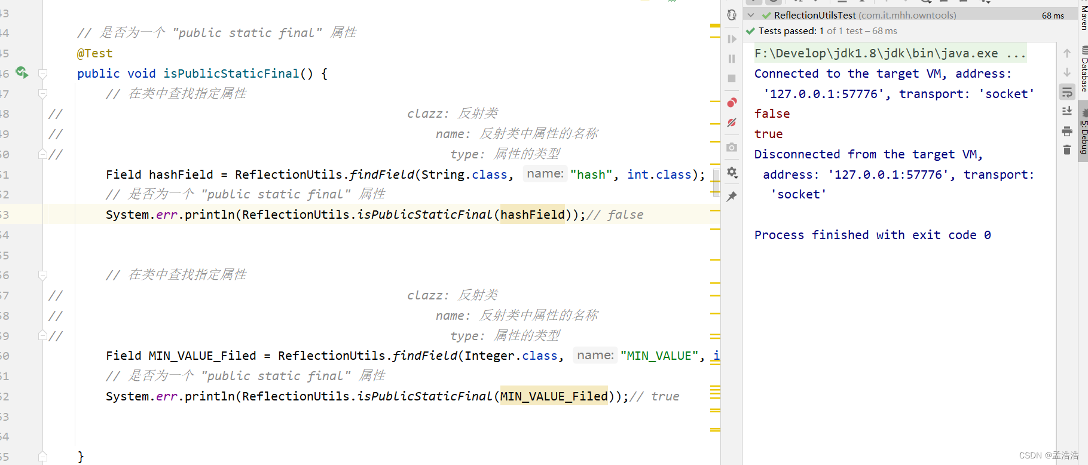Click 'true' output line in console
Image resolution: width=1088 pixels, height=465 pixels.
tap(768, 134)
